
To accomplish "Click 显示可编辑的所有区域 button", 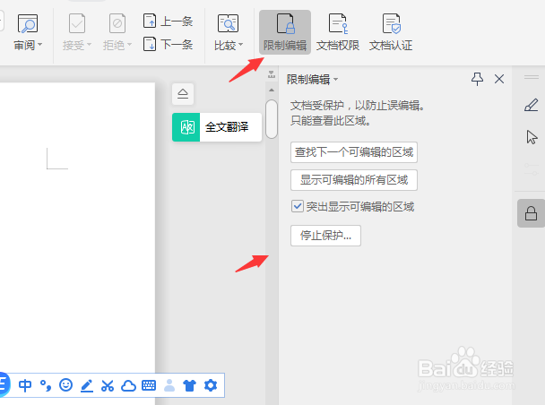I will (x=354, y=180).
